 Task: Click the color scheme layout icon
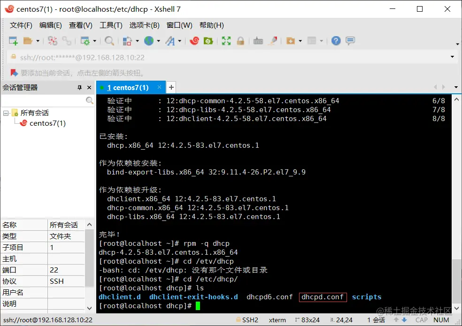(127, 41)
